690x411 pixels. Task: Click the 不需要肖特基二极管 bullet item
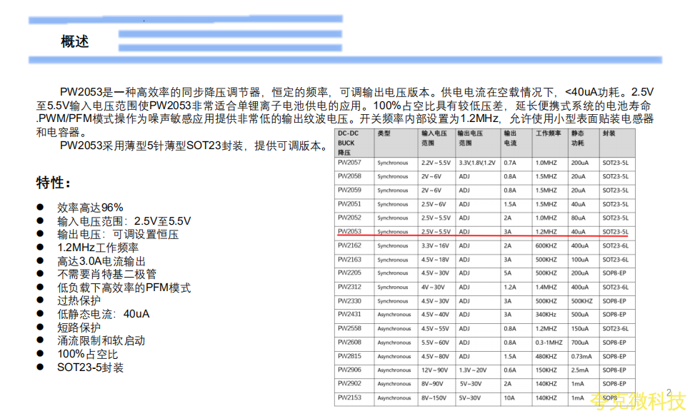tap(106, 274)
